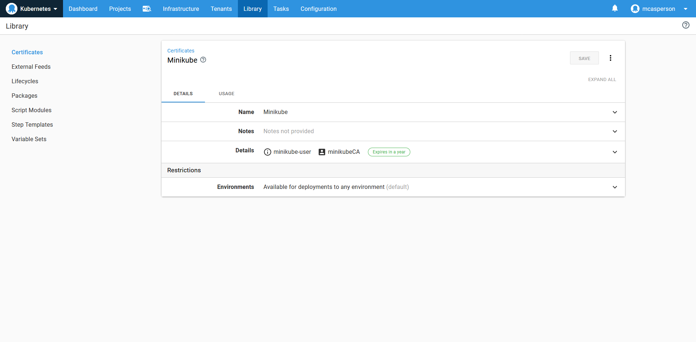Open the Kubernetes space switcher dropdown
Viewport: 696px width, 342px height.
55,9
